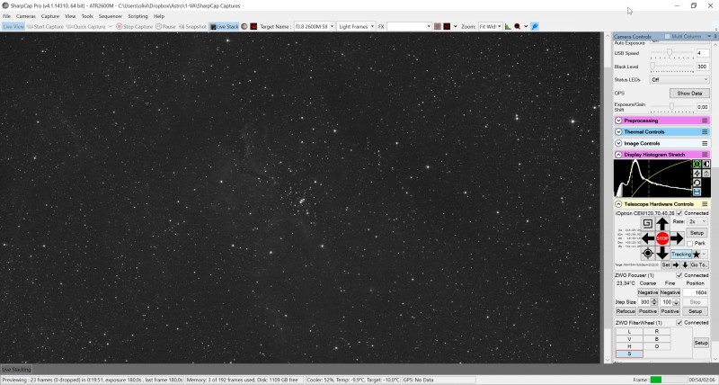Expand the Thermal Controls section
This screenshot has width=719, height=385.
click(x=618, y=132)
